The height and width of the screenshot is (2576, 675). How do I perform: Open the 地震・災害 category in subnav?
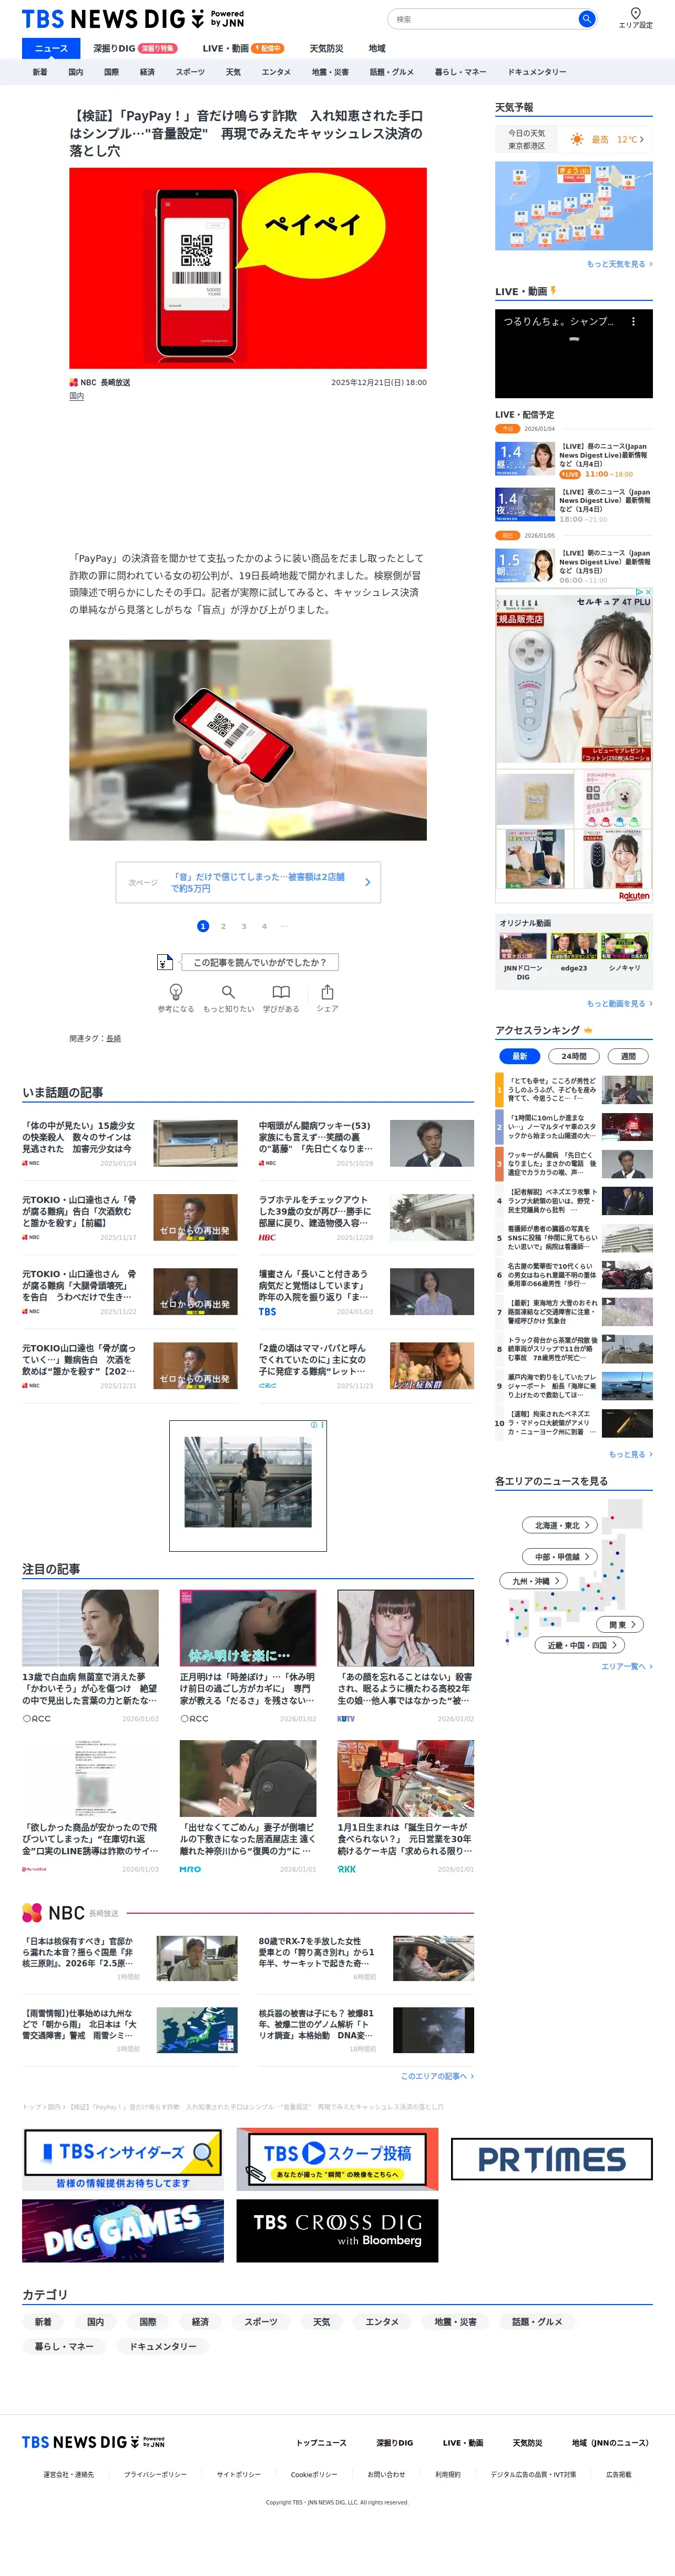[x=330, y=72]
